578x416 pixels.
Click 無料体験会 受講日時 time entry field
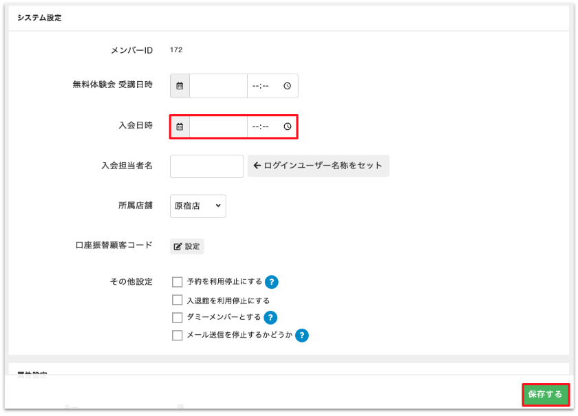pyautogui.click(x=264, y=86)
